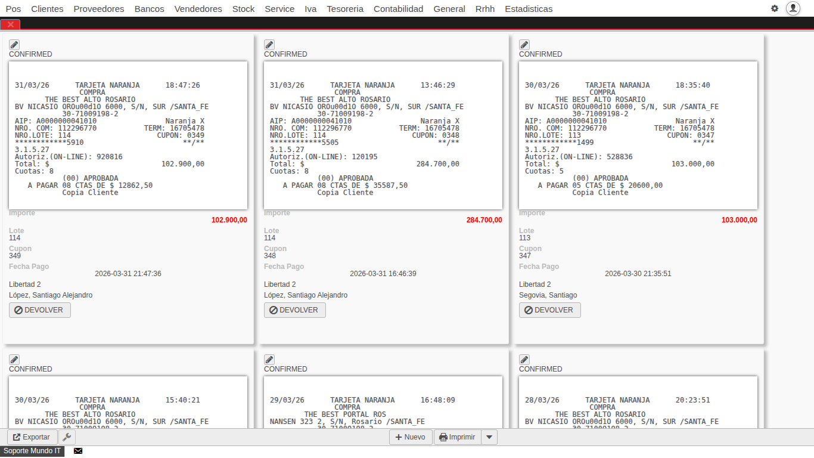
Task: Open the Stock menu
Action: click(x=243, y=8)
